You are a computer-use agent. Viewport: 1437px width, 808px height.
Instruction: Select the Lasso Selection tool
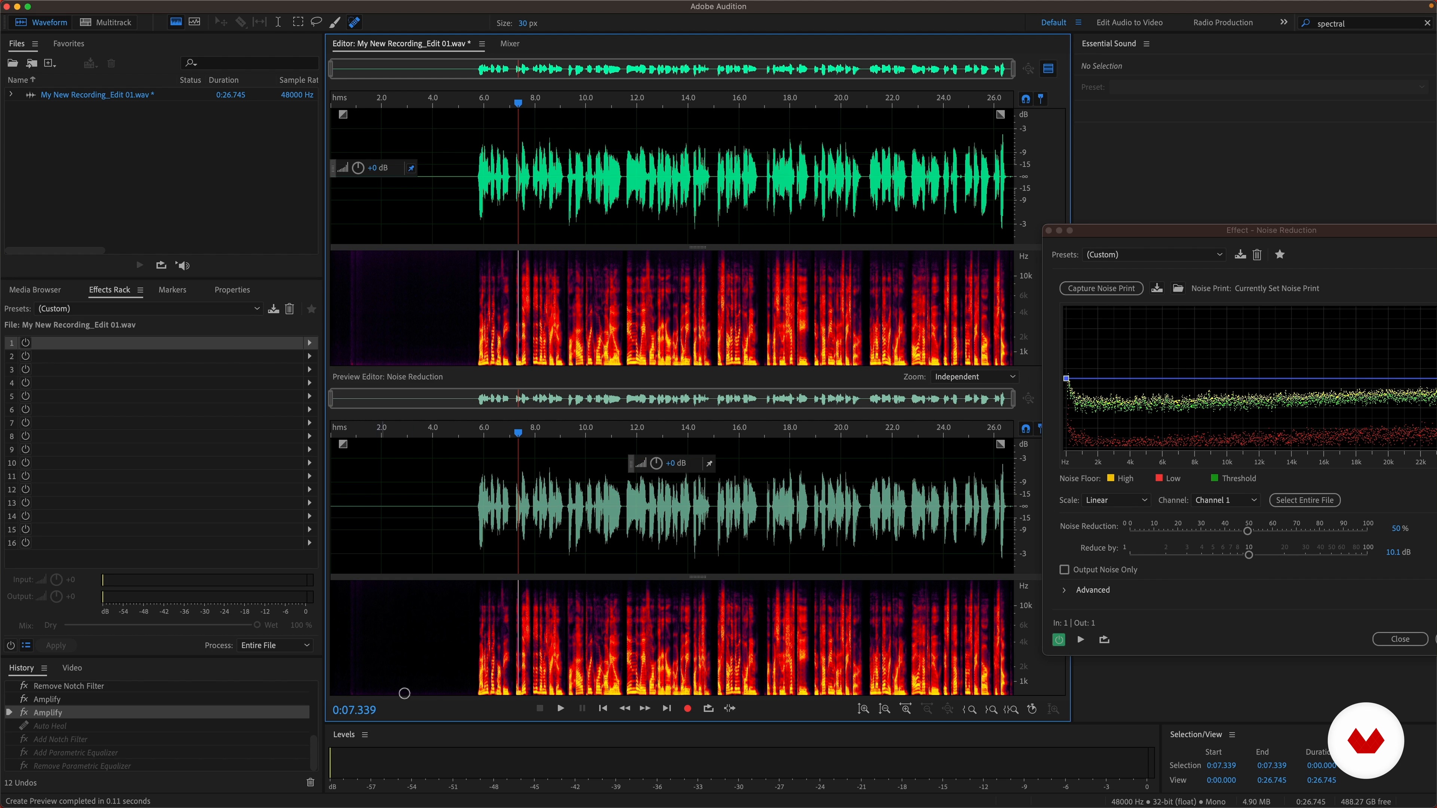click(316, 22)
